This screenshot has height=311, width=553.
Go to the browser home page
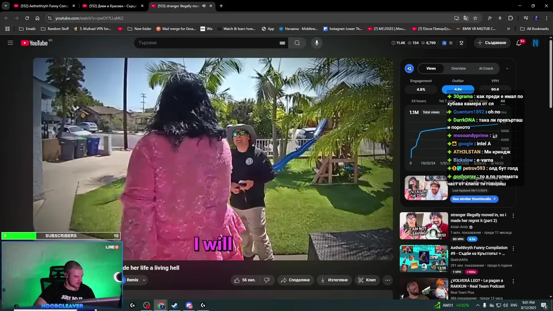38,18
